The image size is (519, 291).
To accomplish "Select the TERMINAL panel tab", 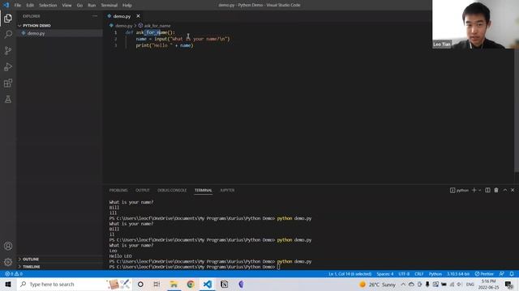I will point(204,190).
